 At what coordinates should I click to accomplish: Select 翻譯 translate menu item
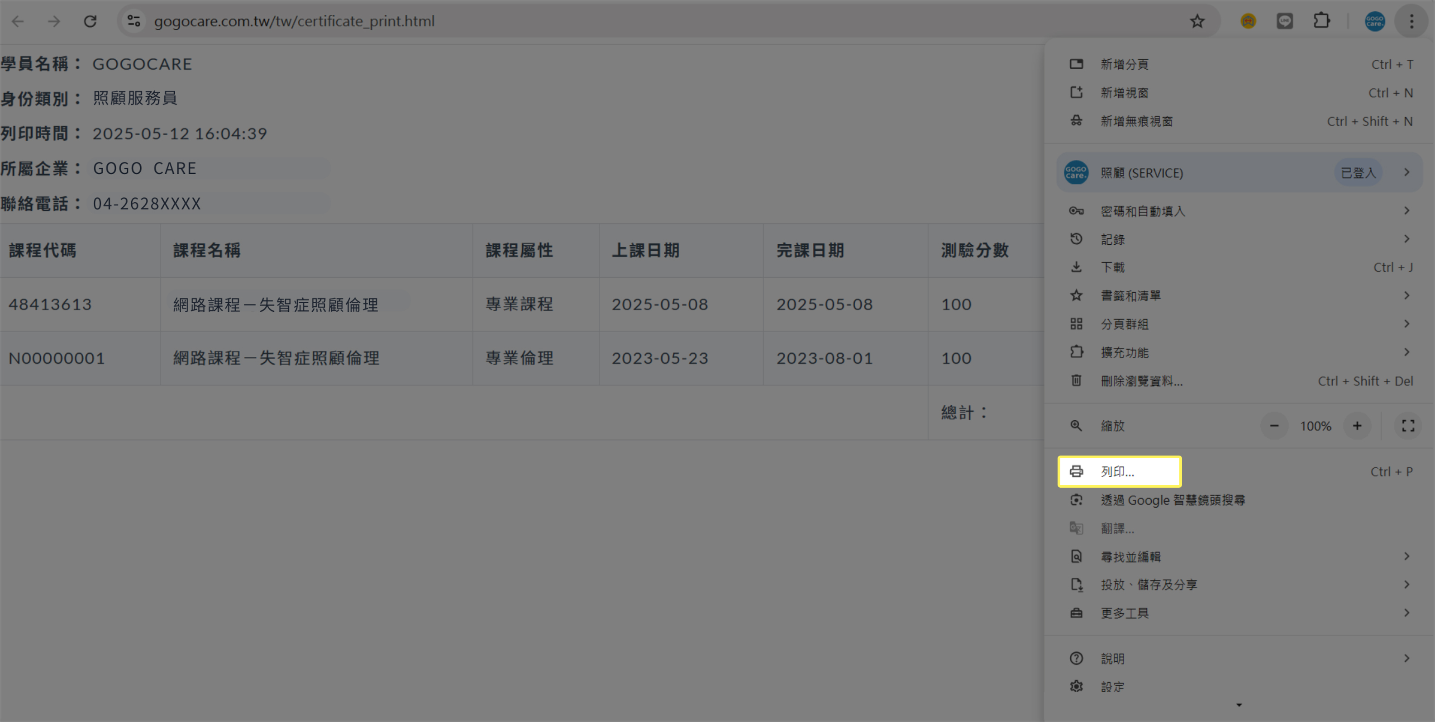(x=1240, y=528)
